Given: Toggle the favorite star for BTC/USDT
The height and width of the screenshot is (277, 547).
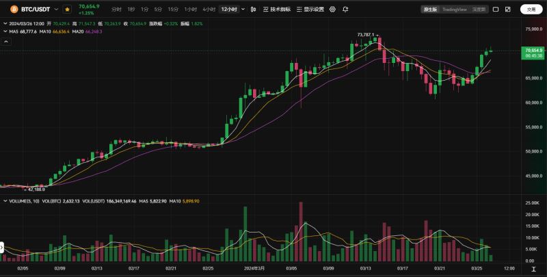Looking at the screenshot, I should (x=67, y=10).
